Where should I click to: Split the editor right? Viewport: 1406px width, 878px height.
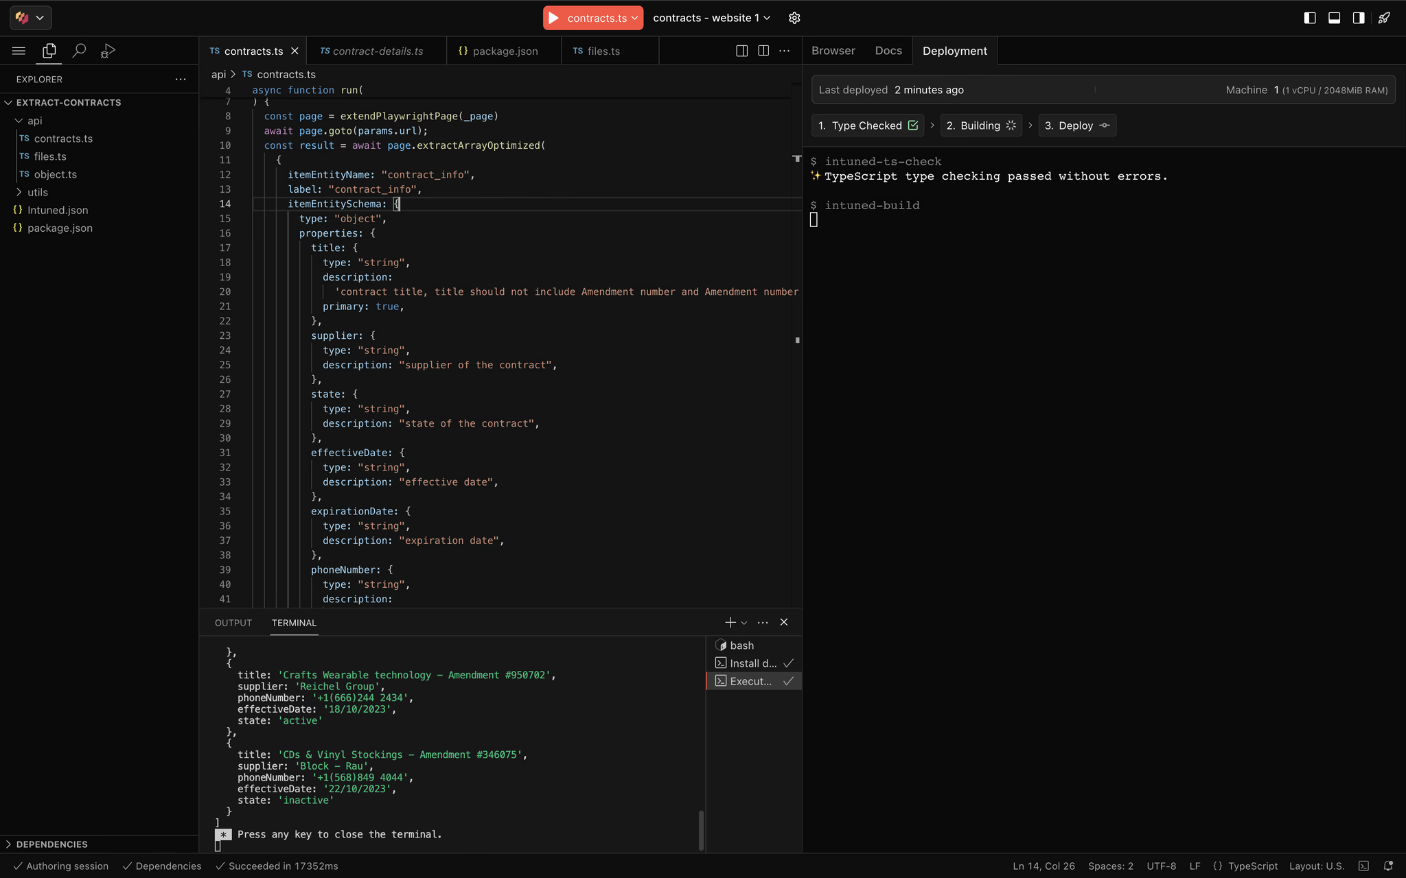[763, 51]
